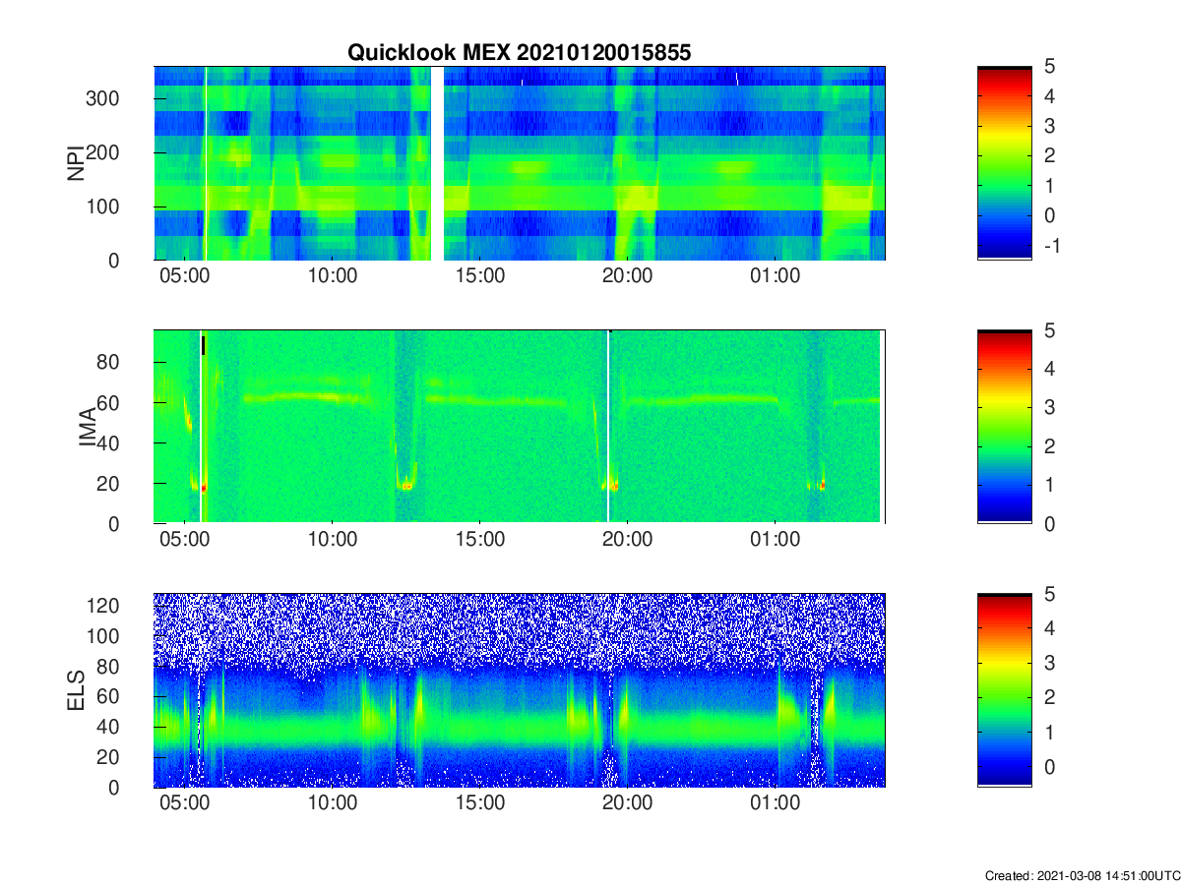The image size is (1181, 885).
Task: Click the "Created: 2021-03-08 14:51:00UTC" timestamp
Action: (1083, 875)
